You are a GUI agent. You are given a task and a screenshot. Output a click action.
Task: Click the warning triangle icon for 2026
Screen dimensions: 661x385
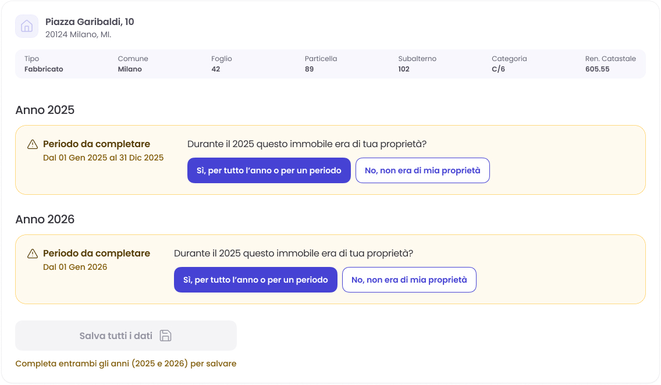[33, 254]
